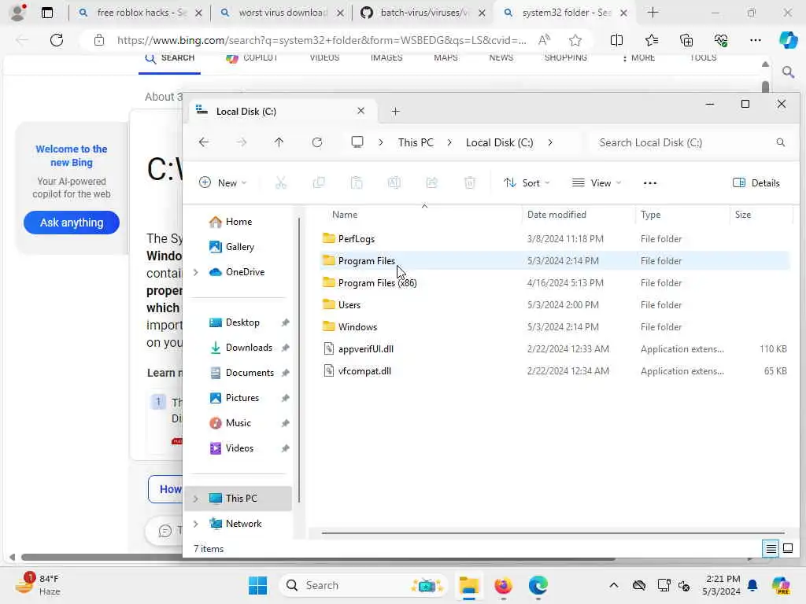Screen dimensions: 806x604
Task: Open the Sort dropdown menu
Action: (x=527, y=182)
